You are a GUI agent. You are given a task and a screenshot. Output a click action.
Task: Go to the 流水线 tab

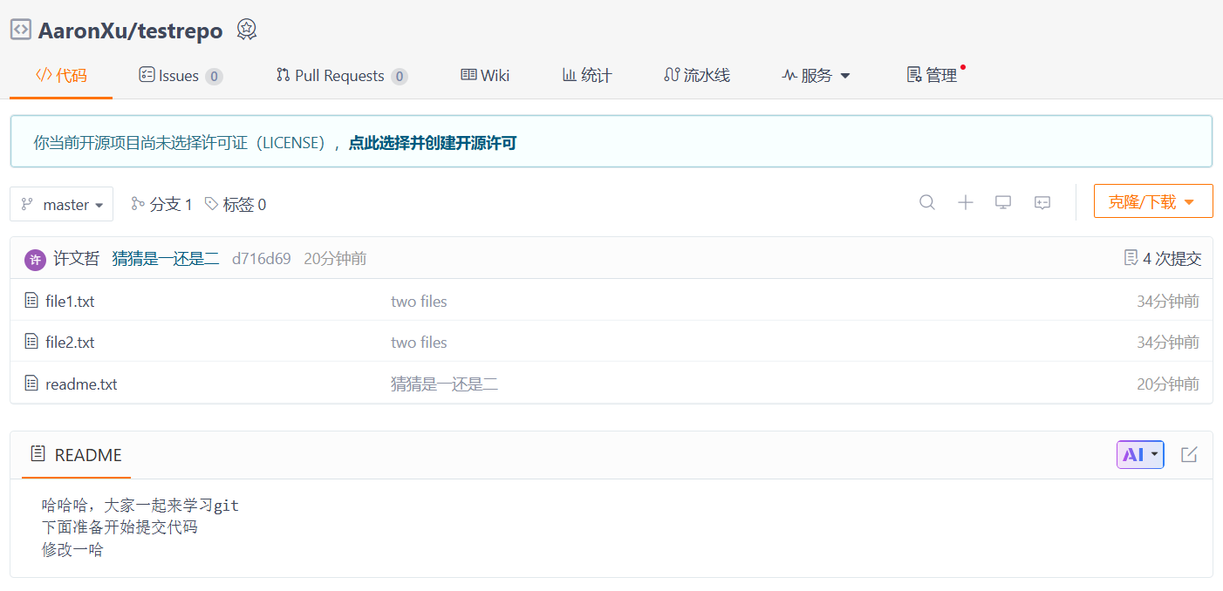(x=697, y=76)
